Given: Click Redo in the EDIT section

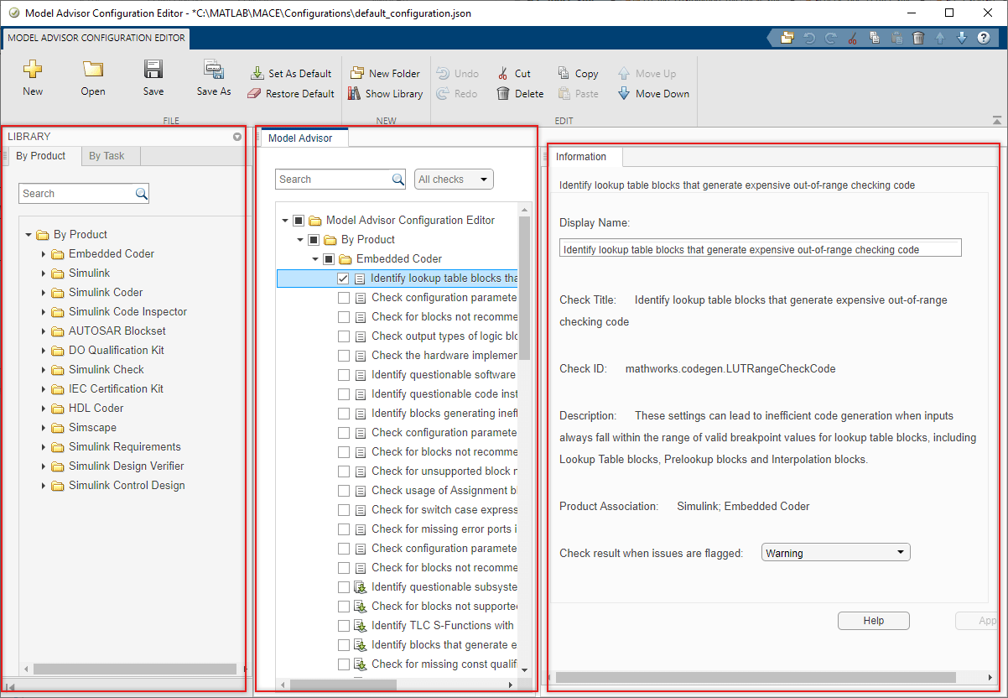Looking at the screenshot, I should [x=457, y=94].
